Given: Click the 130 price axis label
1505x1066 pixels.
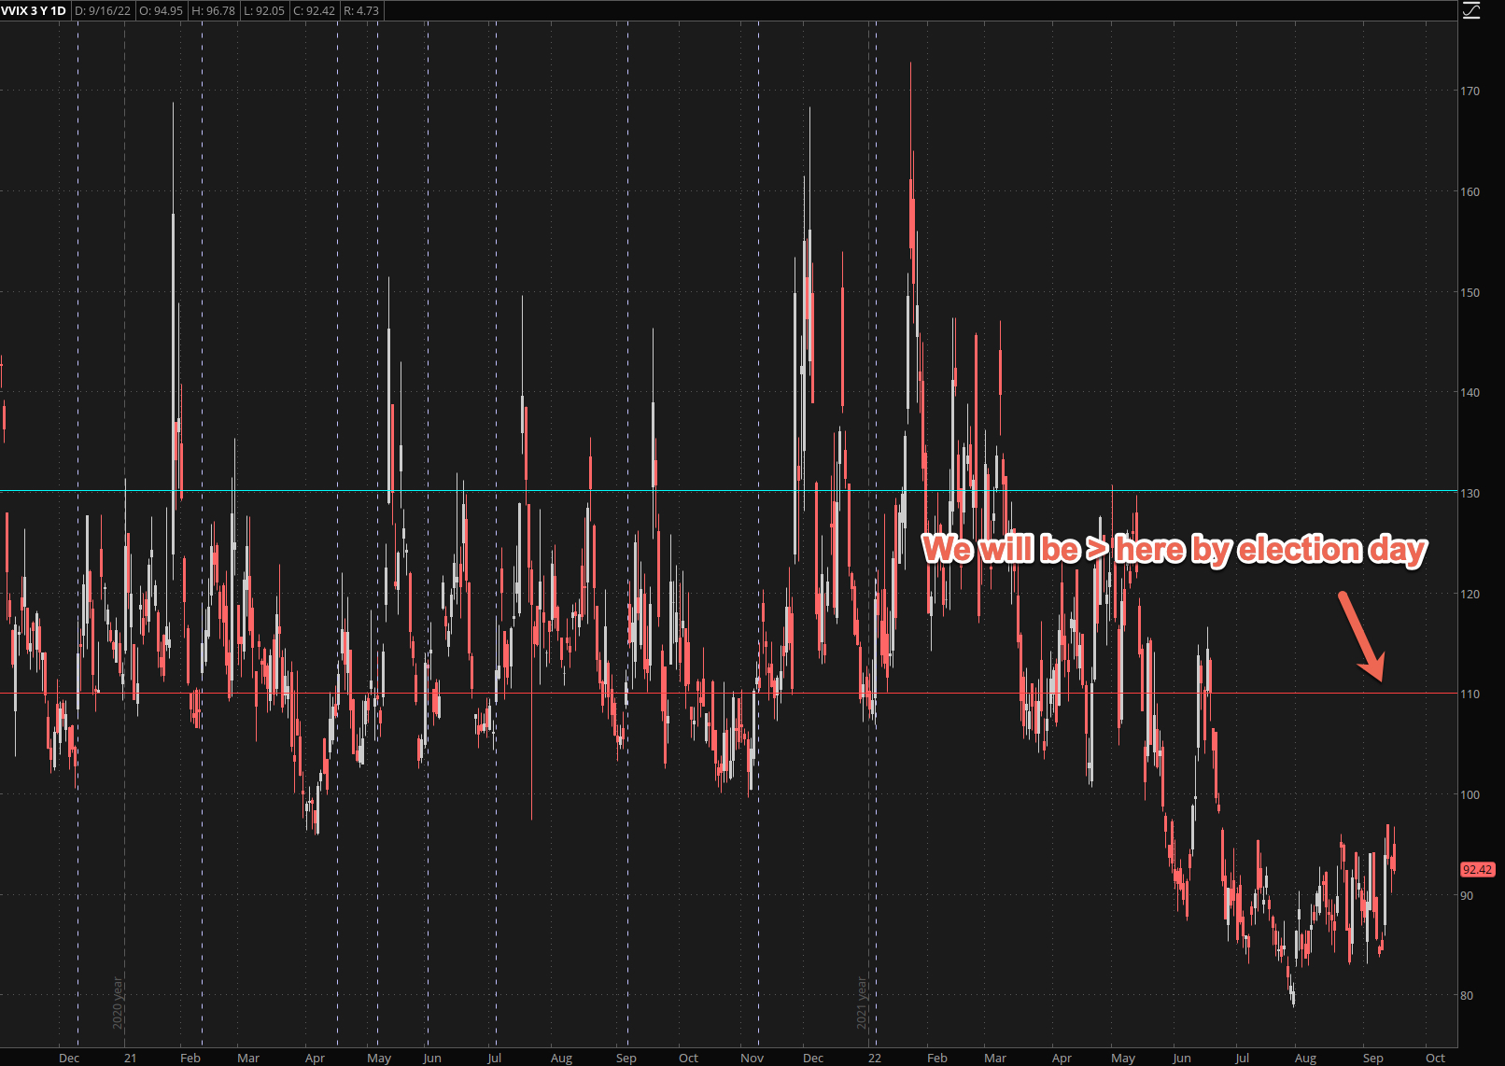Looking at the screenshot, I should 1470,493.
